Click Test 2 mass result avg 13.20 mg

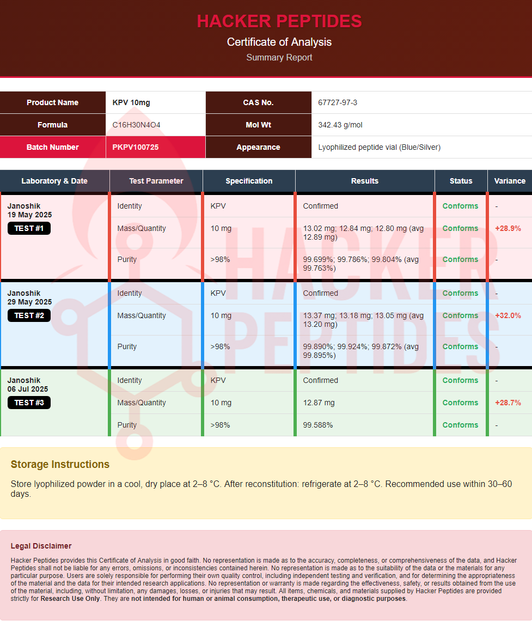(x=363, y=320)
